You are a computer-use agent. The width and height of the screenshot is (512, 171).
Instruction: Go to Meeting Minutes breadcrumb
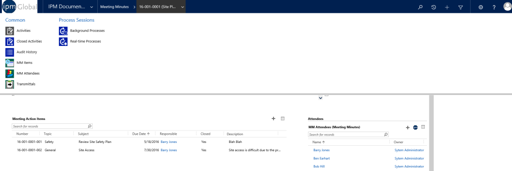[x=114, y=7]
